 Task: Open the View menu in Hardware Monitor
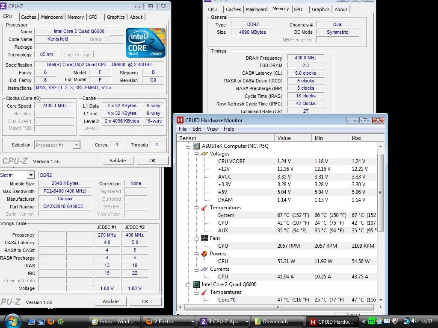(x=212, y=129)
